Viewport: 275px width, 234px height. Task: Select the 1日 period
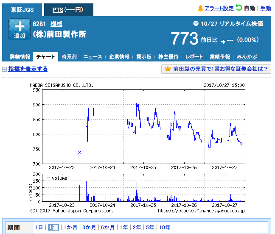[x=39, y=228]
